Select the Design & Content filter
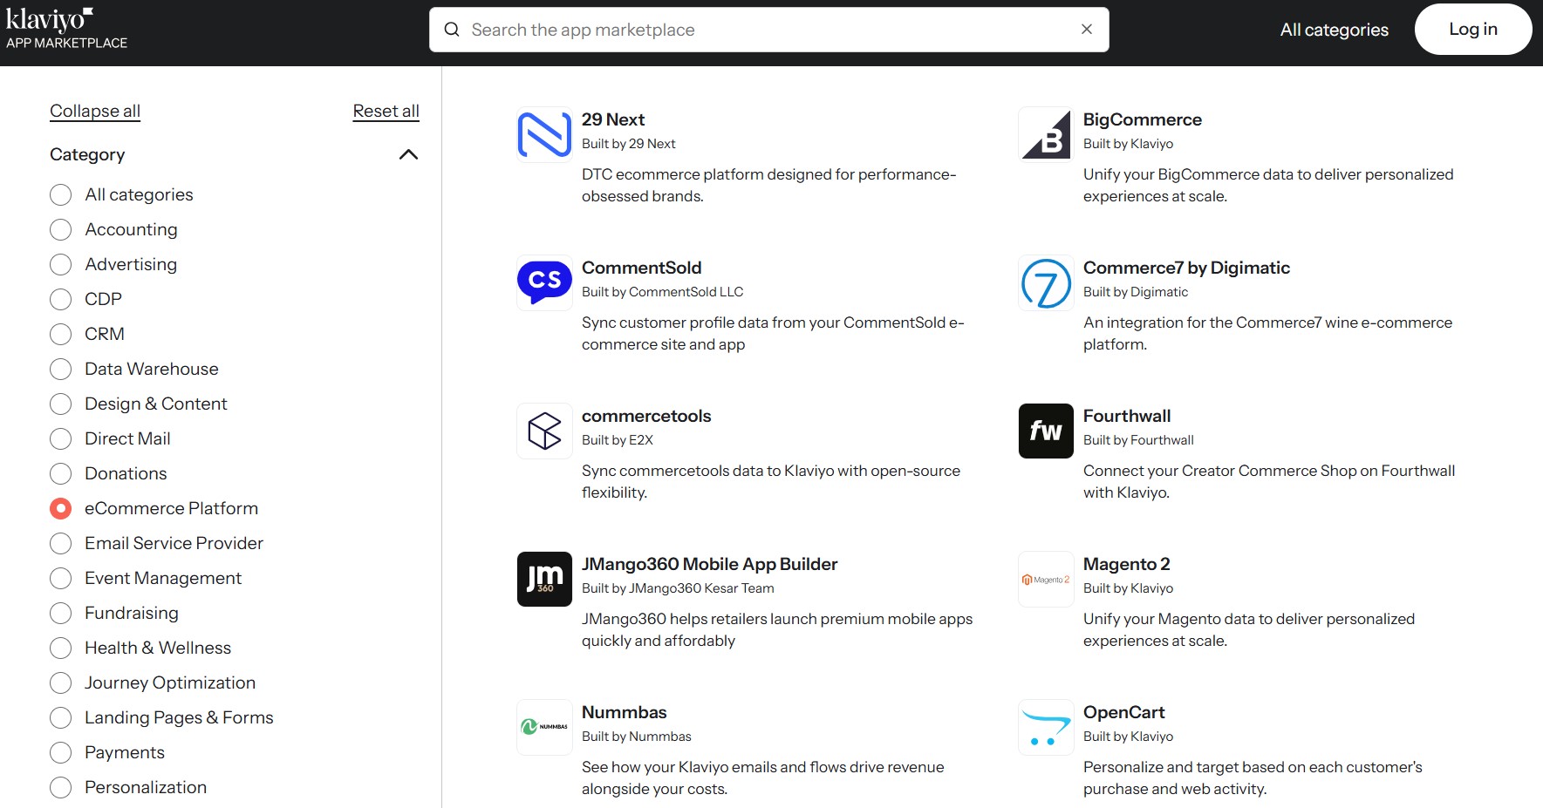This screenshot has height=808, width=1543. 60,404
